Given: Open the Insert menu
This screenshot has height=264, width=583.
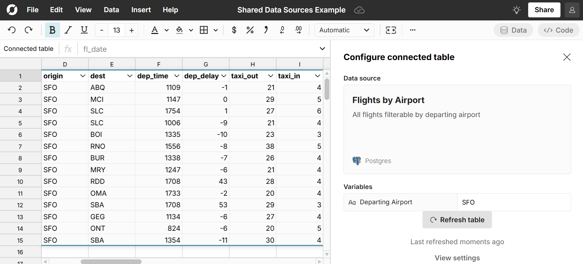Looking at the screenshot, I should click(x=141, y=10).
